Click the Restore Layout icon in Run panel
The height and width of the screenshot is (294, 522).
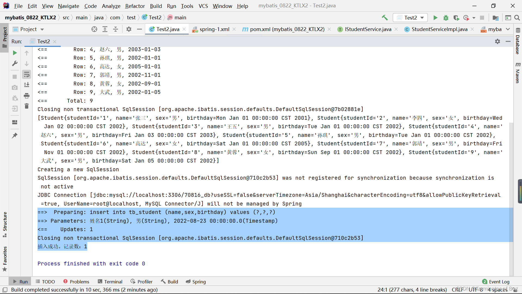(x=15, y=122)
